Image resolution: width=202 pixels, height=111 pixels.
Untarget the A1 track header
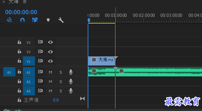click(29, 72)
